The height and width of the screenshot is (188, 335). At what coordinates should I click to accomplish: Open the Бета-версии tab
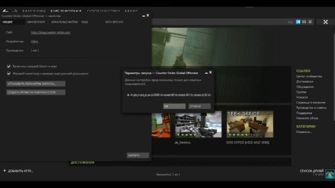pos(114,22)
